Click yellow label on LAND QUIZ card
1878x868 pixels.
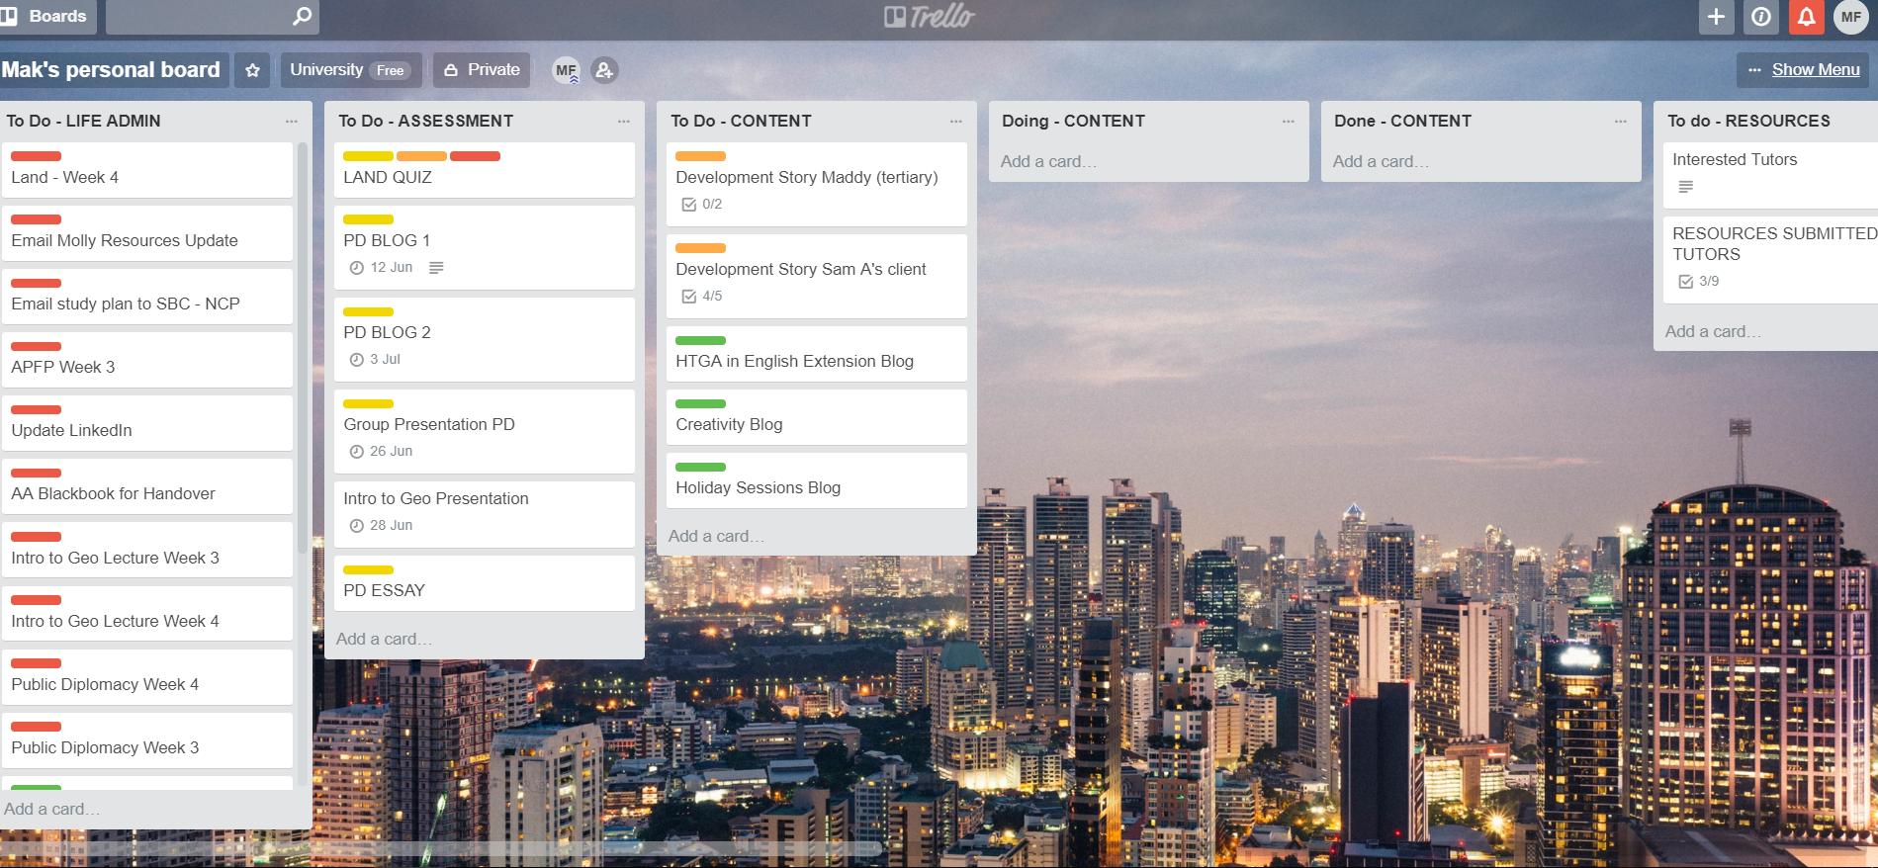[x=368, y=156]
